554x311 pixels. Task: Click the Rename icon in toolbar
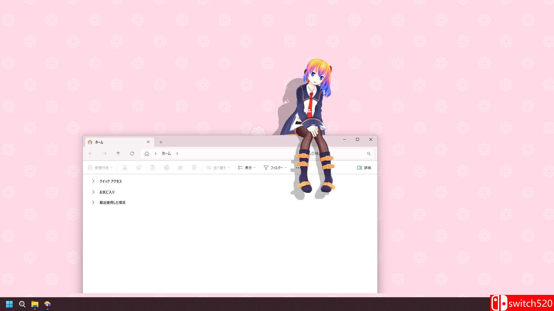pyautogui.click(x=166, y=168)
